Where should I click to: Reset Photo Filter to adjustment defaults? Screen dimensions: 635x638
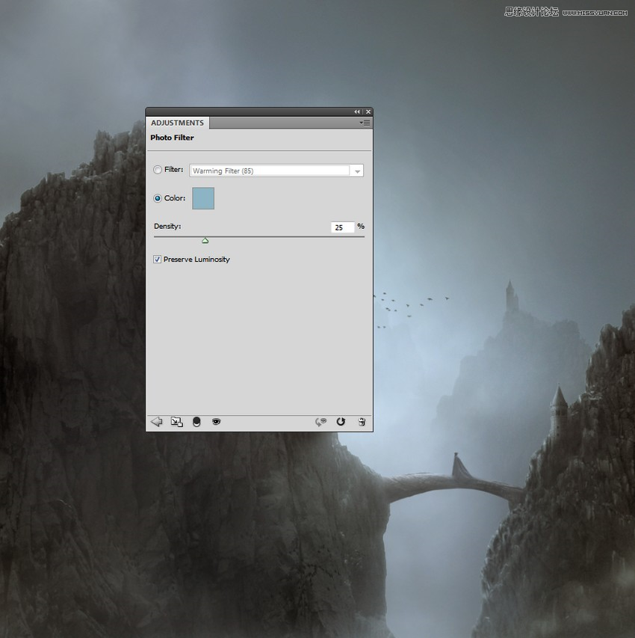click(341, 422)
